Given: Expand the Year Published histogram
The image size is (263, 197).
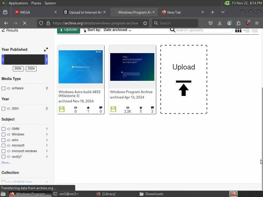Looking at the screenshot, I should point(46,50).
